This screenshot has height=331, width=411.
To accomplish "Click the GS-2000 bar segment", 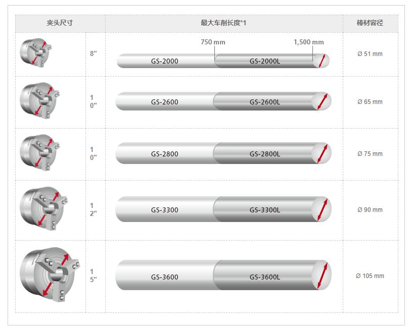I will pyautogui.click(x=165, y=61).
